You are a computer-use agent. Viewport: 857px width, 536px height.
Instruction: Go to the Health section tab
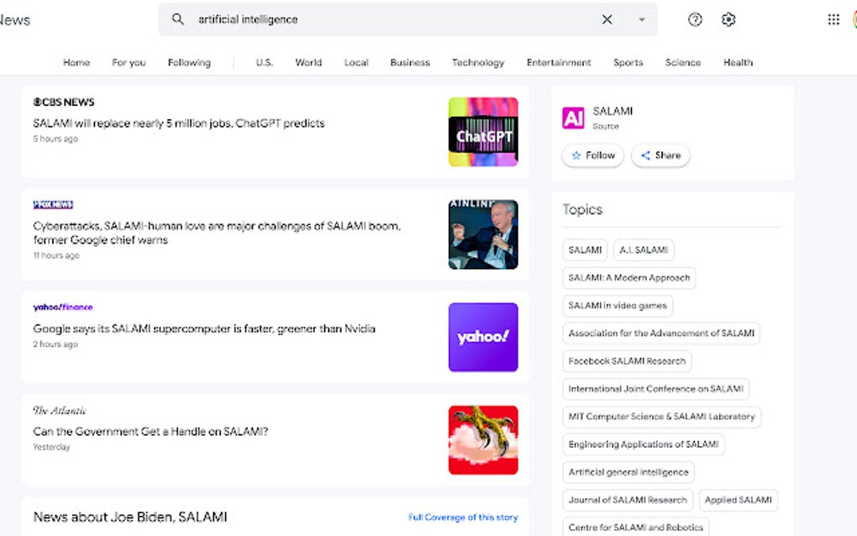pos(739,62)
